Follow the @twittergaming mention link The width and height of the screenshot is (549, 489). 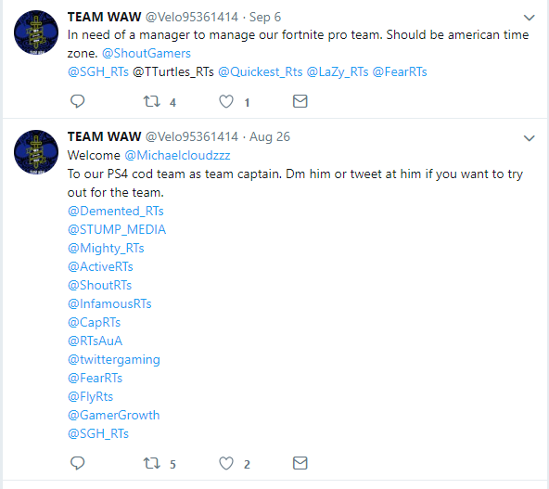point(114,360)
